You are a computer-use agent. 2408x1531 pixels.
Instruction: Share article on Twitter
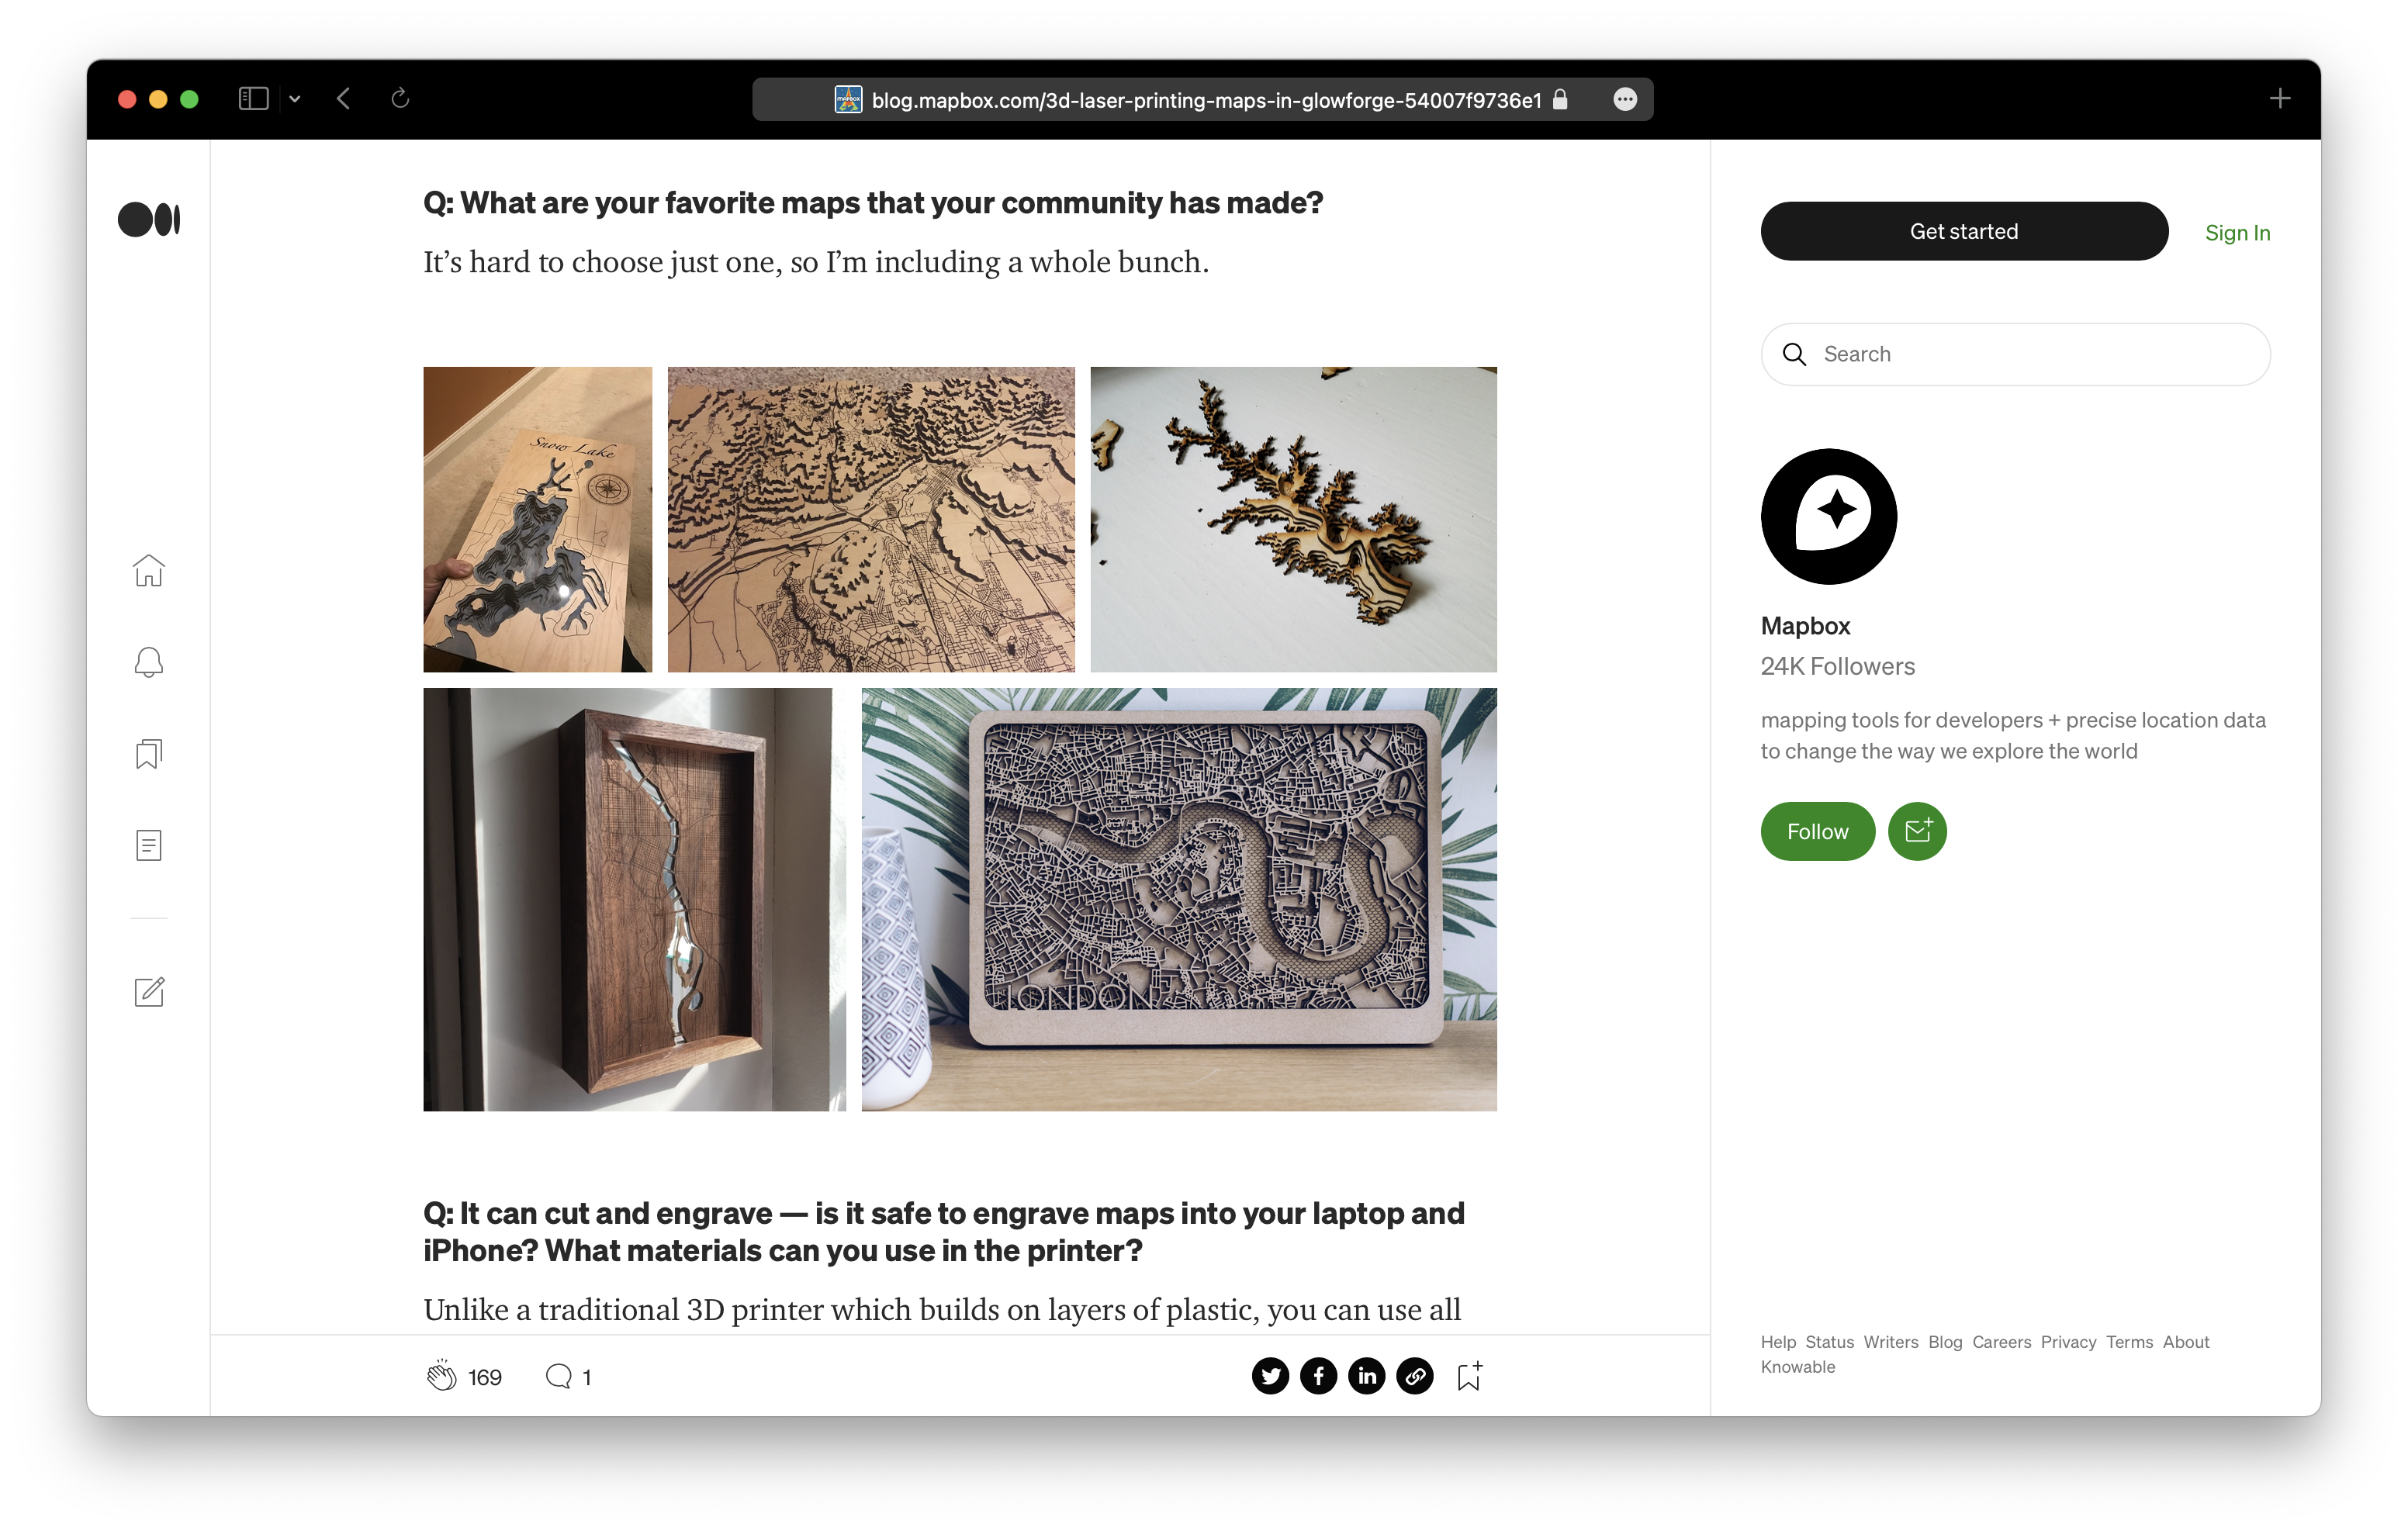pos(1270,1377)
